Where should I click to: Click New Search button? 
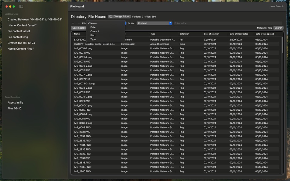pos(277,6)
